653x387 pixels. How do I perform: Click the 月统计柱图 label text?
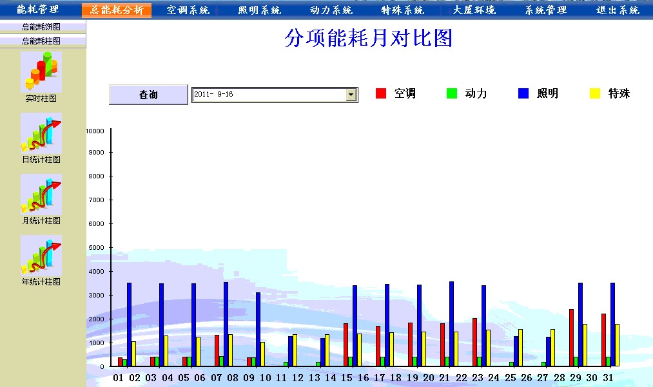(x=41, y=221)
